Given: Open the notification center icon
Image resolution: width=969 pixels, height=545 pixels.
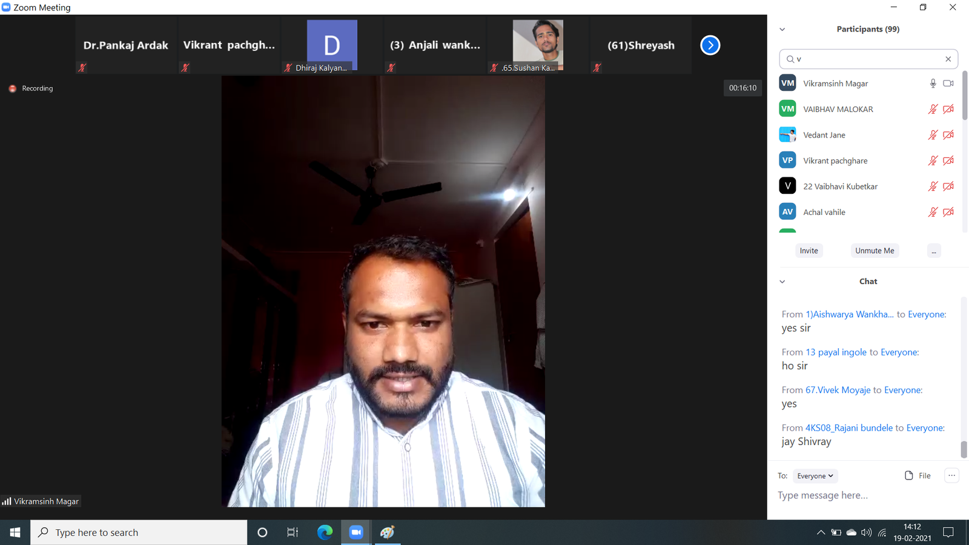Looking at the screenshot, I should pos(948,532).
